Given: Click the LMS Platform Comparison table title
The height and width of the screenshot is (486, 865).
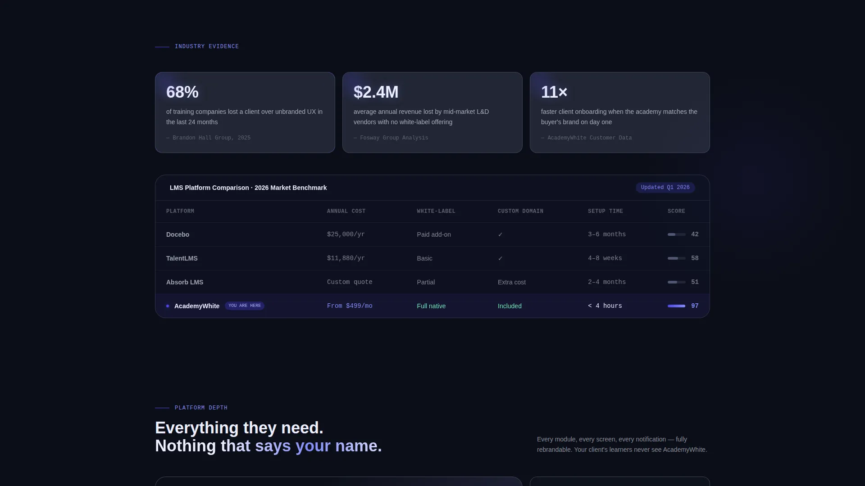Looking at the screenshot, I should coord(248,188).
